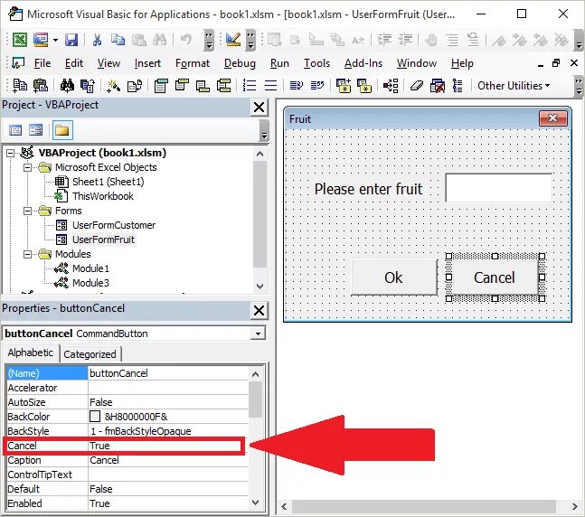Save the workbook with the floppy icon

pos(71,40)
